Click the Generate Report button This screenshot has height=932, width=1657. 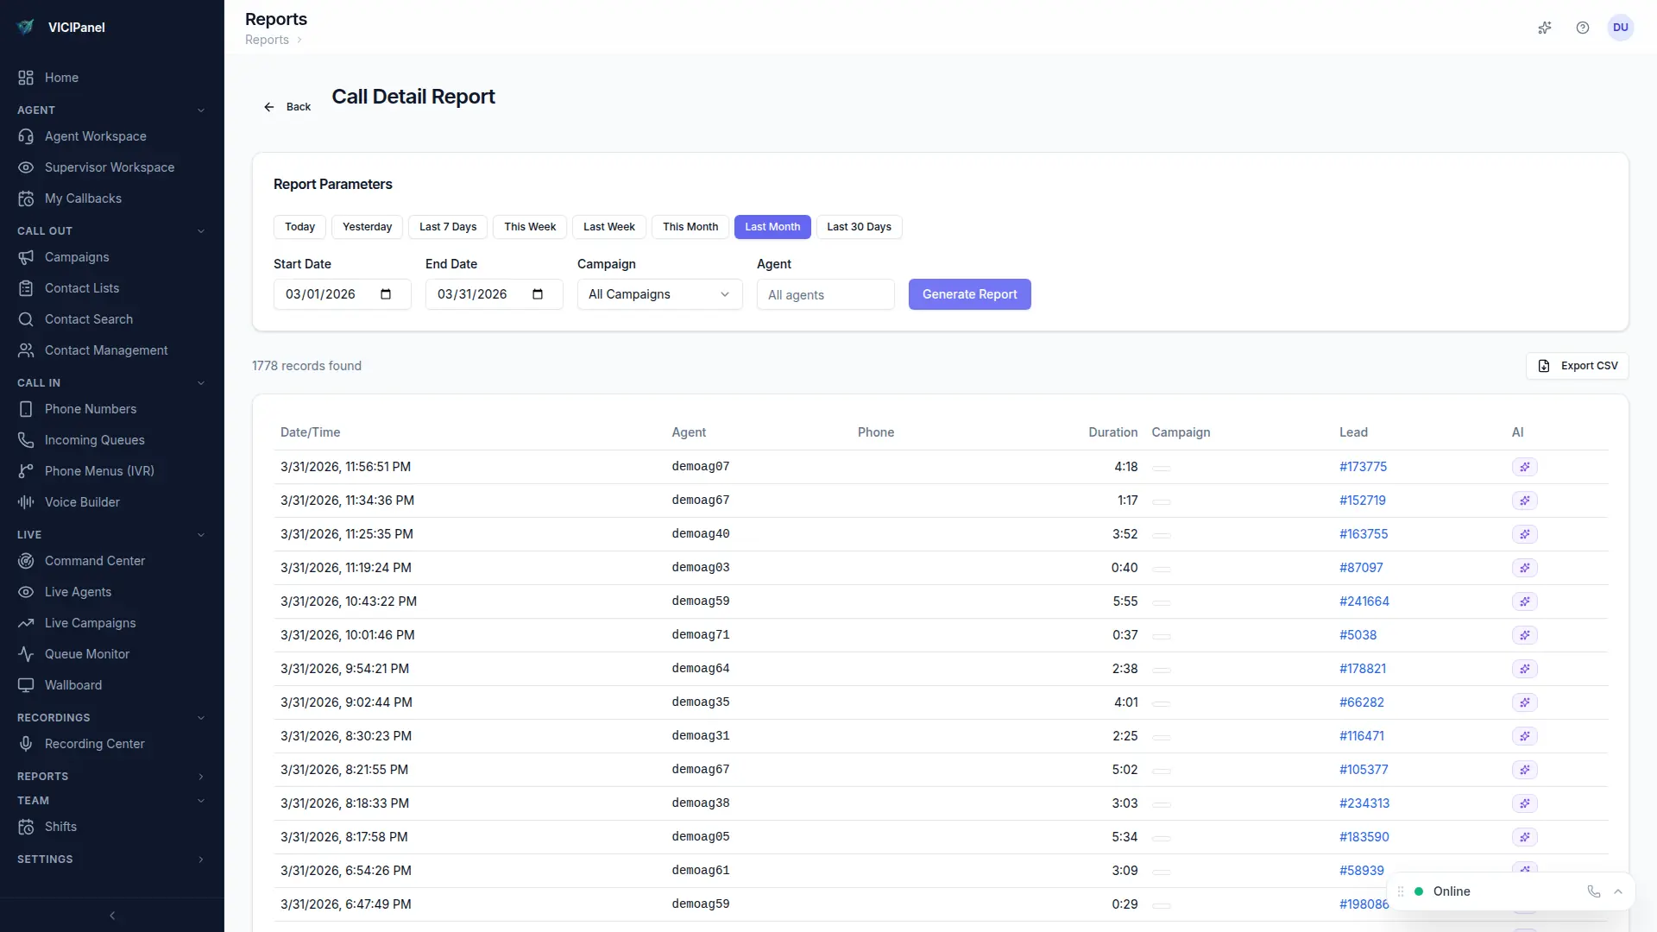969,294
